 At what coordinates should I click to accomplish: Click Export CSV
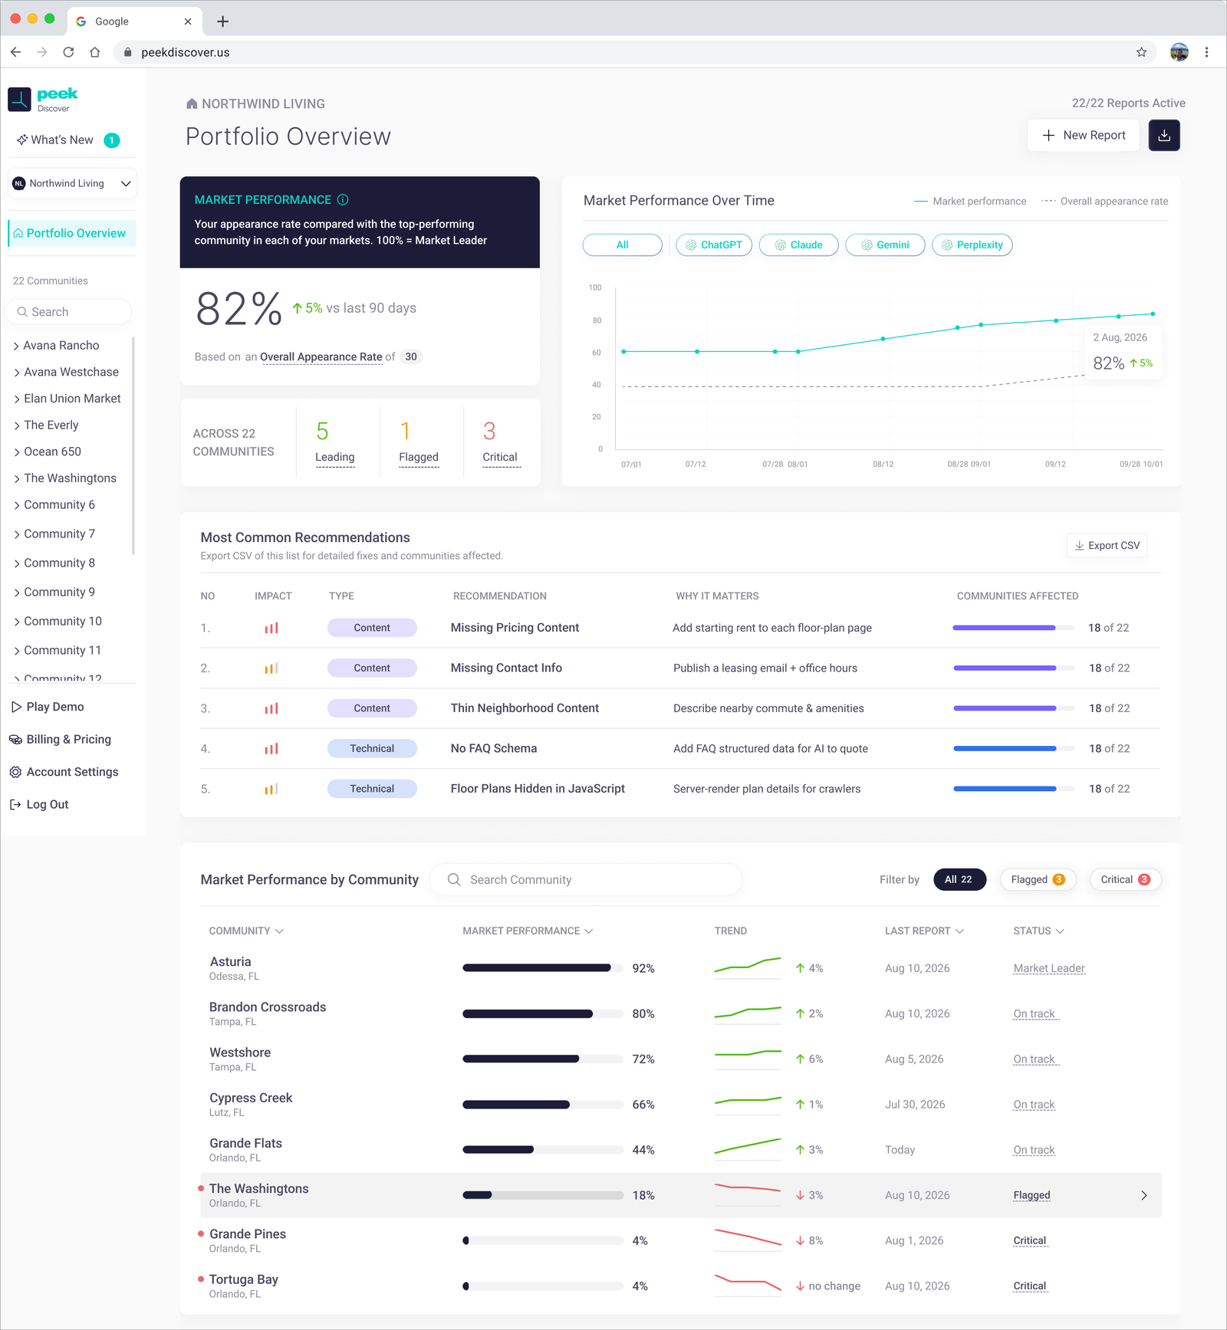1107,545
